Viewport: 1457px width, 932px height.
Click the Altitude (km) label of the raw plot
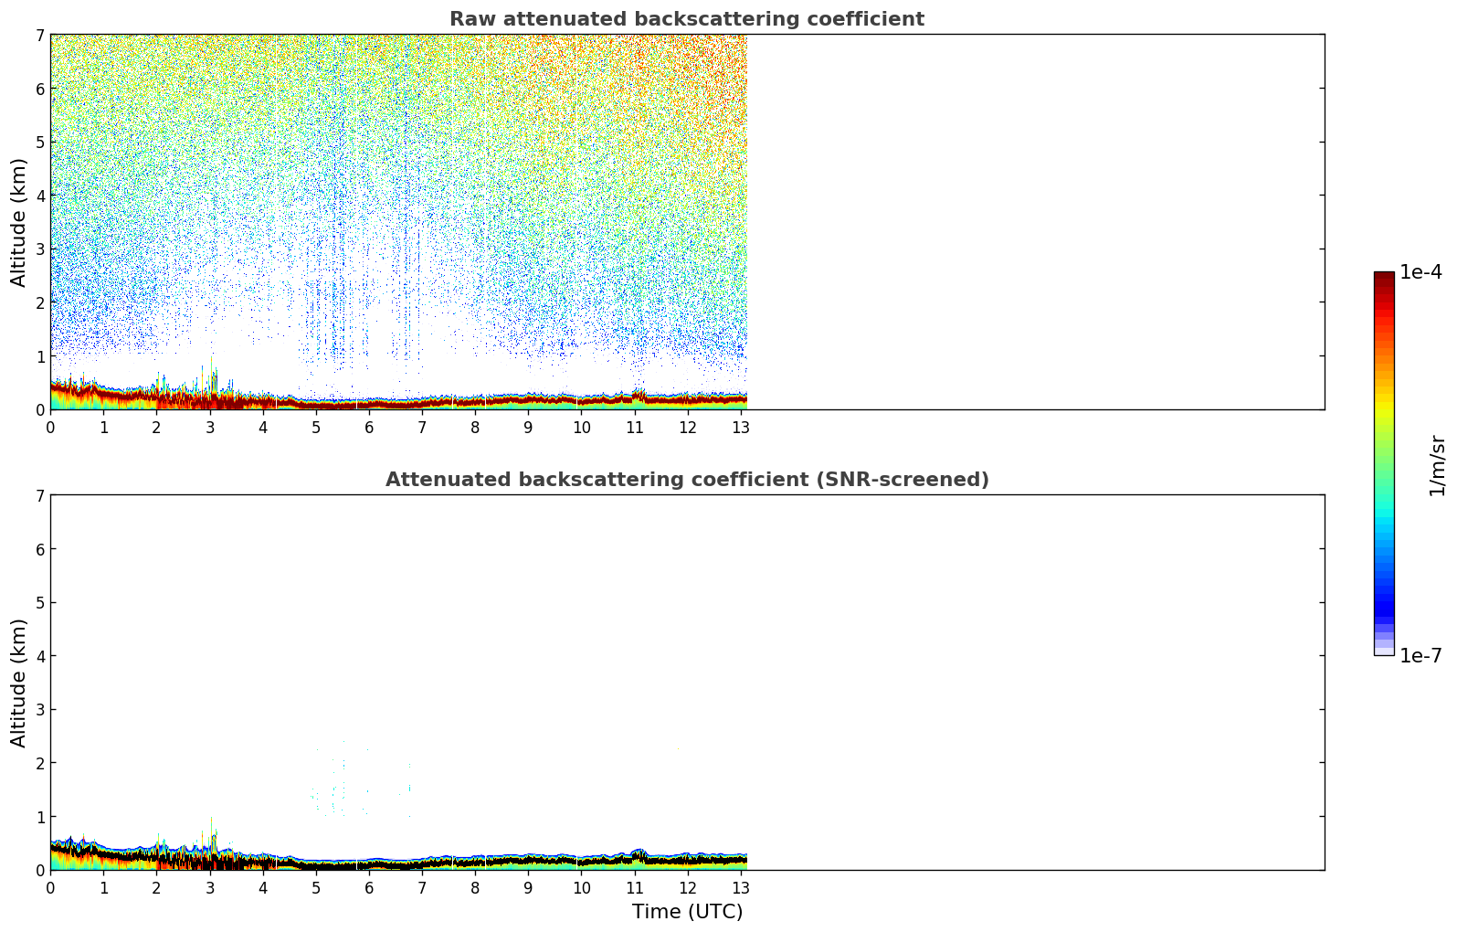(19, 222)
